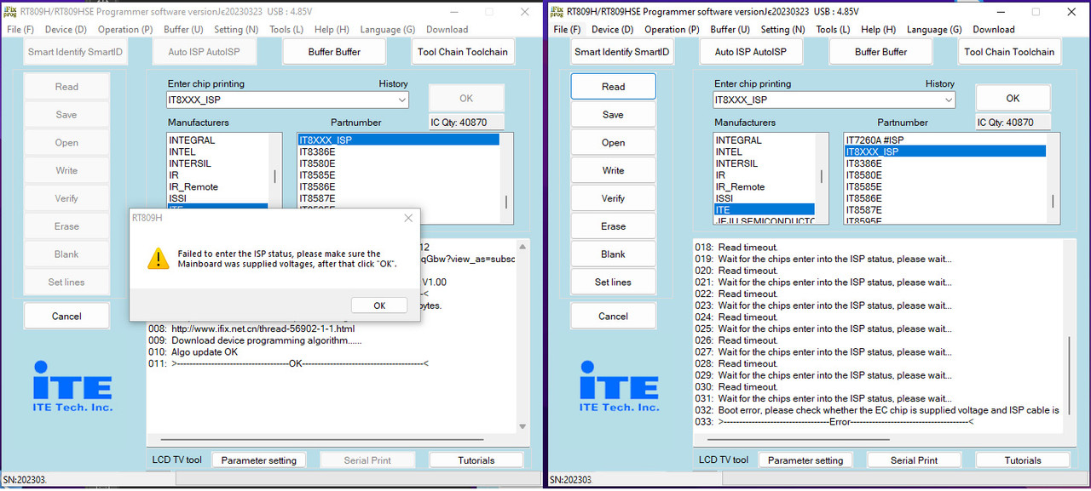Click Parameter setting in right window
The image size is (1091, 491).
click(x=805, y=460)
